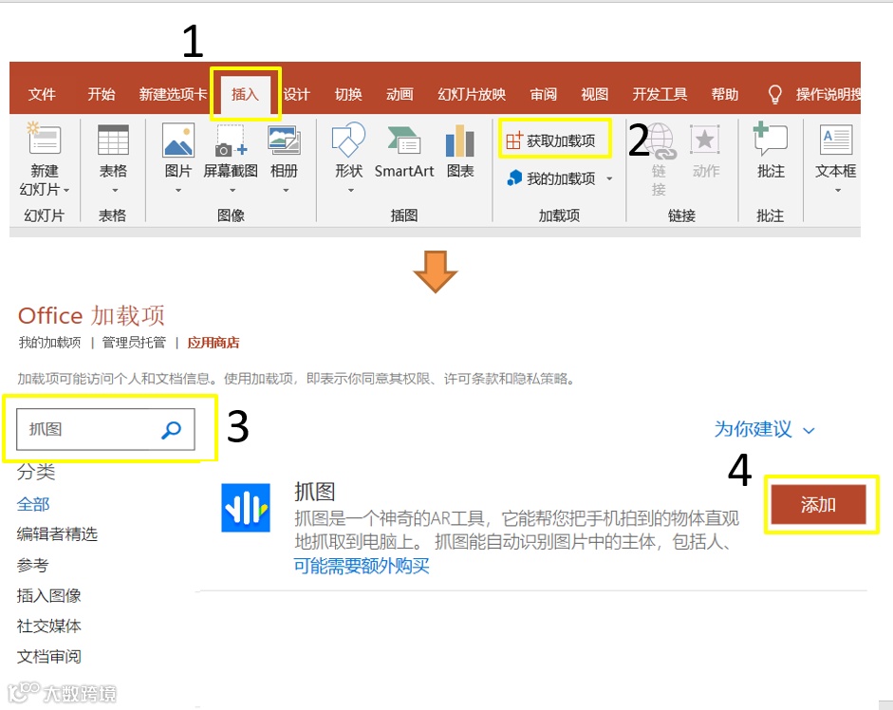Select the 文档审阅 category
This screenshot has width=893, height=710.
coord(49,657)
